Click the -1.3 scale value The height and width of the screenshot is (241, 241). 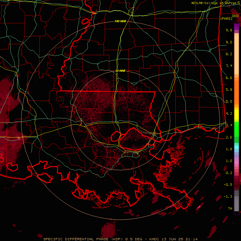tap(228, 197)
